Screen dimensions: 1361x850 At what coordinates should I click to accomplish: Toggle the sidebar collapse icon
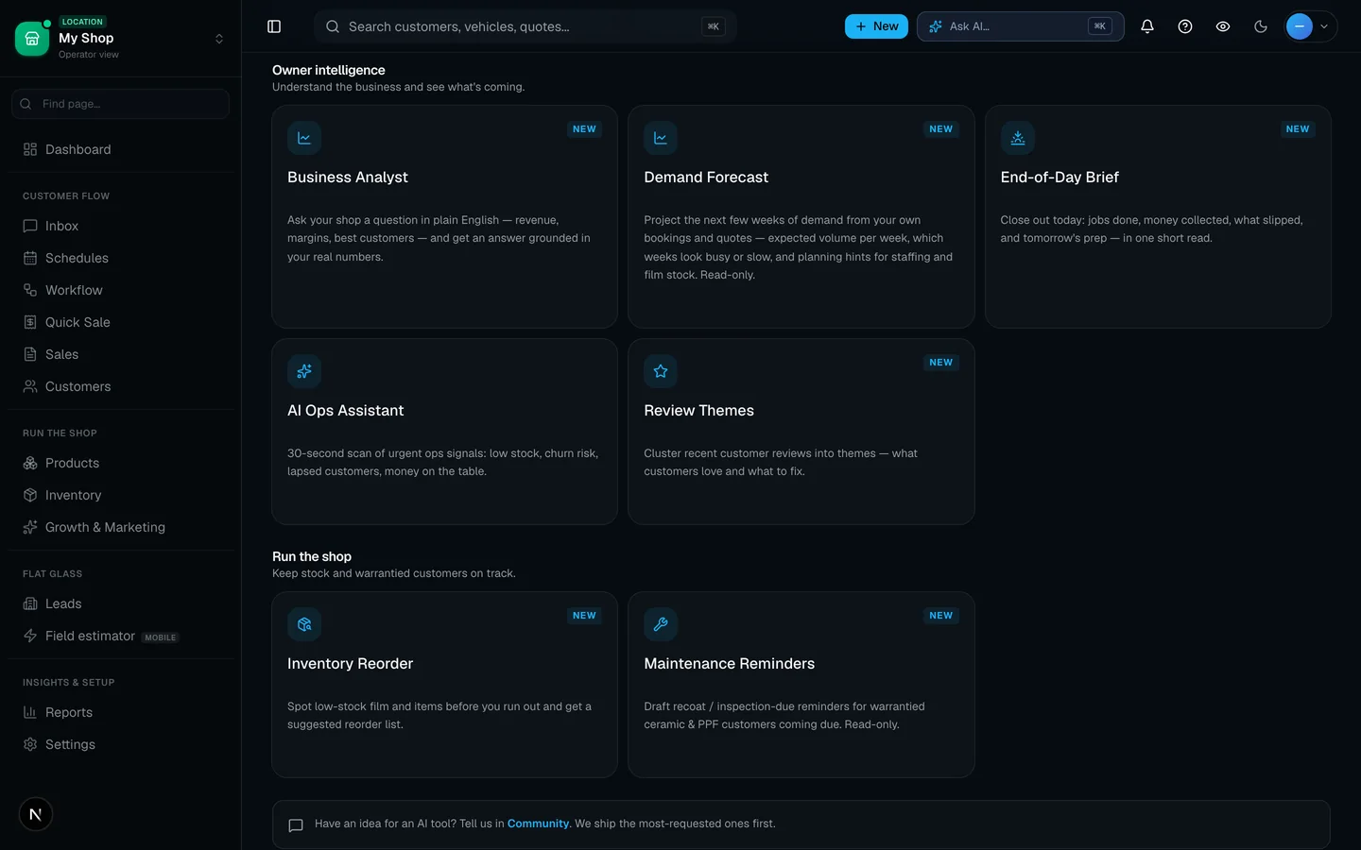274,26
